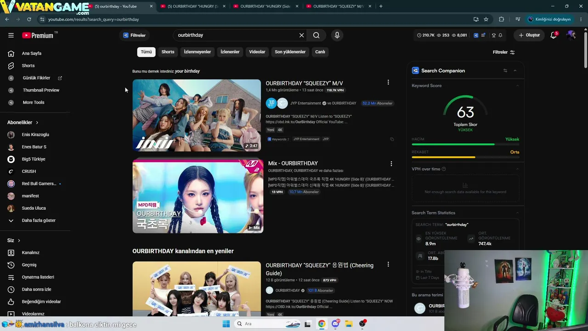This screenshot has width=588, height=331.
Task: Open Günlük Fikirler vidIQ link
Action: [x=37, y=78]
